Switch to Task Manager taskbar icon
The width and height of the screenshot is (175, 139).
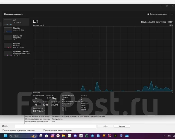(x=127, y=136)
